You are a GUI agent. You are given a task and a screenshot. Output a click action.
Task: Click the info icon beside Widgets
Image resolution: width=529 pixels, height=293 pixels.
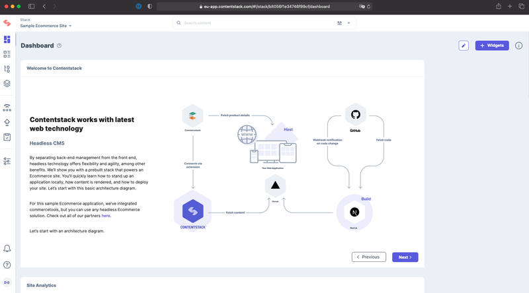tap(519, 46)
